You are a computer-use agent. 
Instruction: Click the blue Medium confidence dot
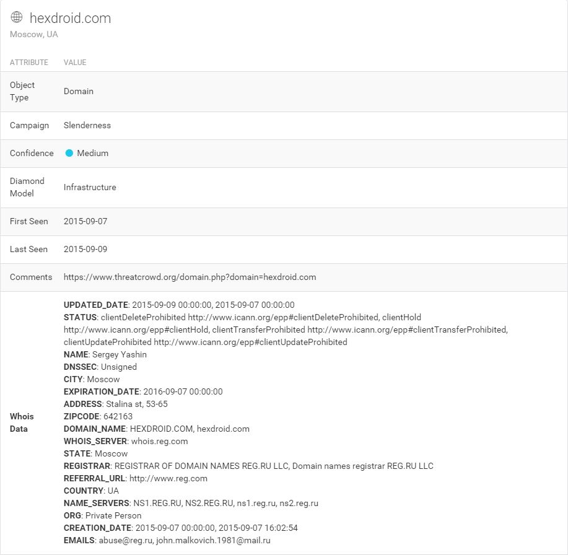(x=69, y=153)
